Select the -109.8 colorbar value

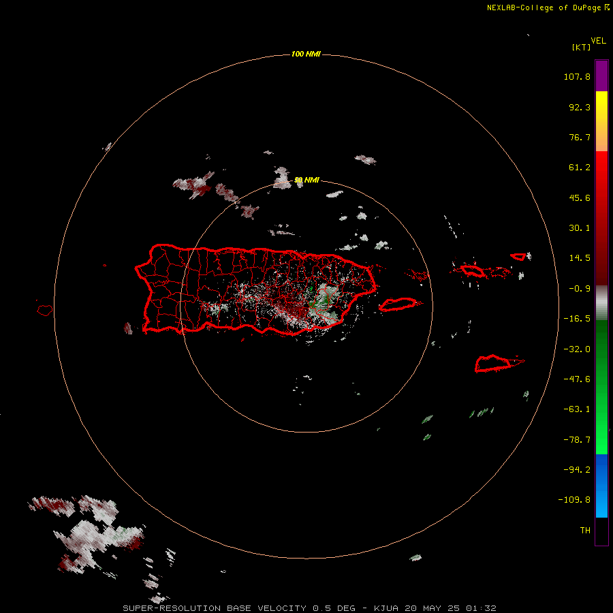574,500
